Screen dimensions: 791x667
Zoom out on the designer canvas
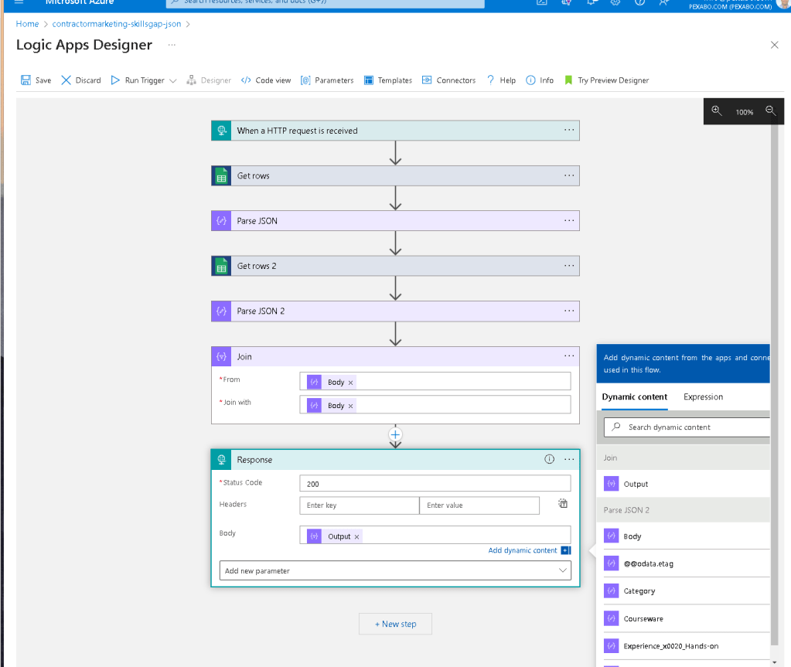pyautogui.click(x=770, y=111)
